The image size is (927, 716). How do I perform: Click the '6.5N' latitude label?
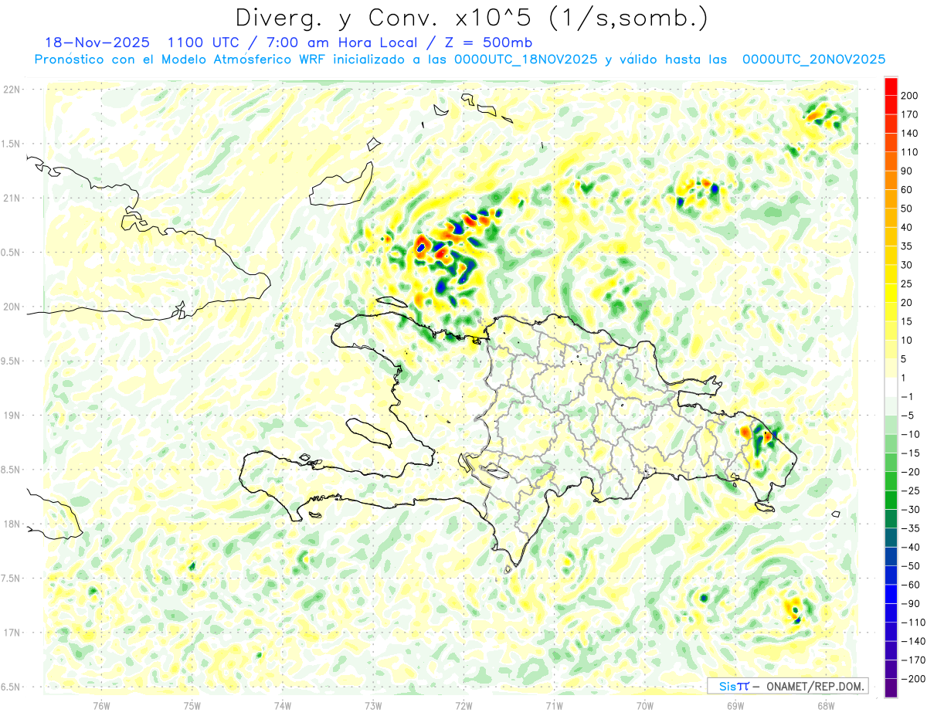[12, 687]
